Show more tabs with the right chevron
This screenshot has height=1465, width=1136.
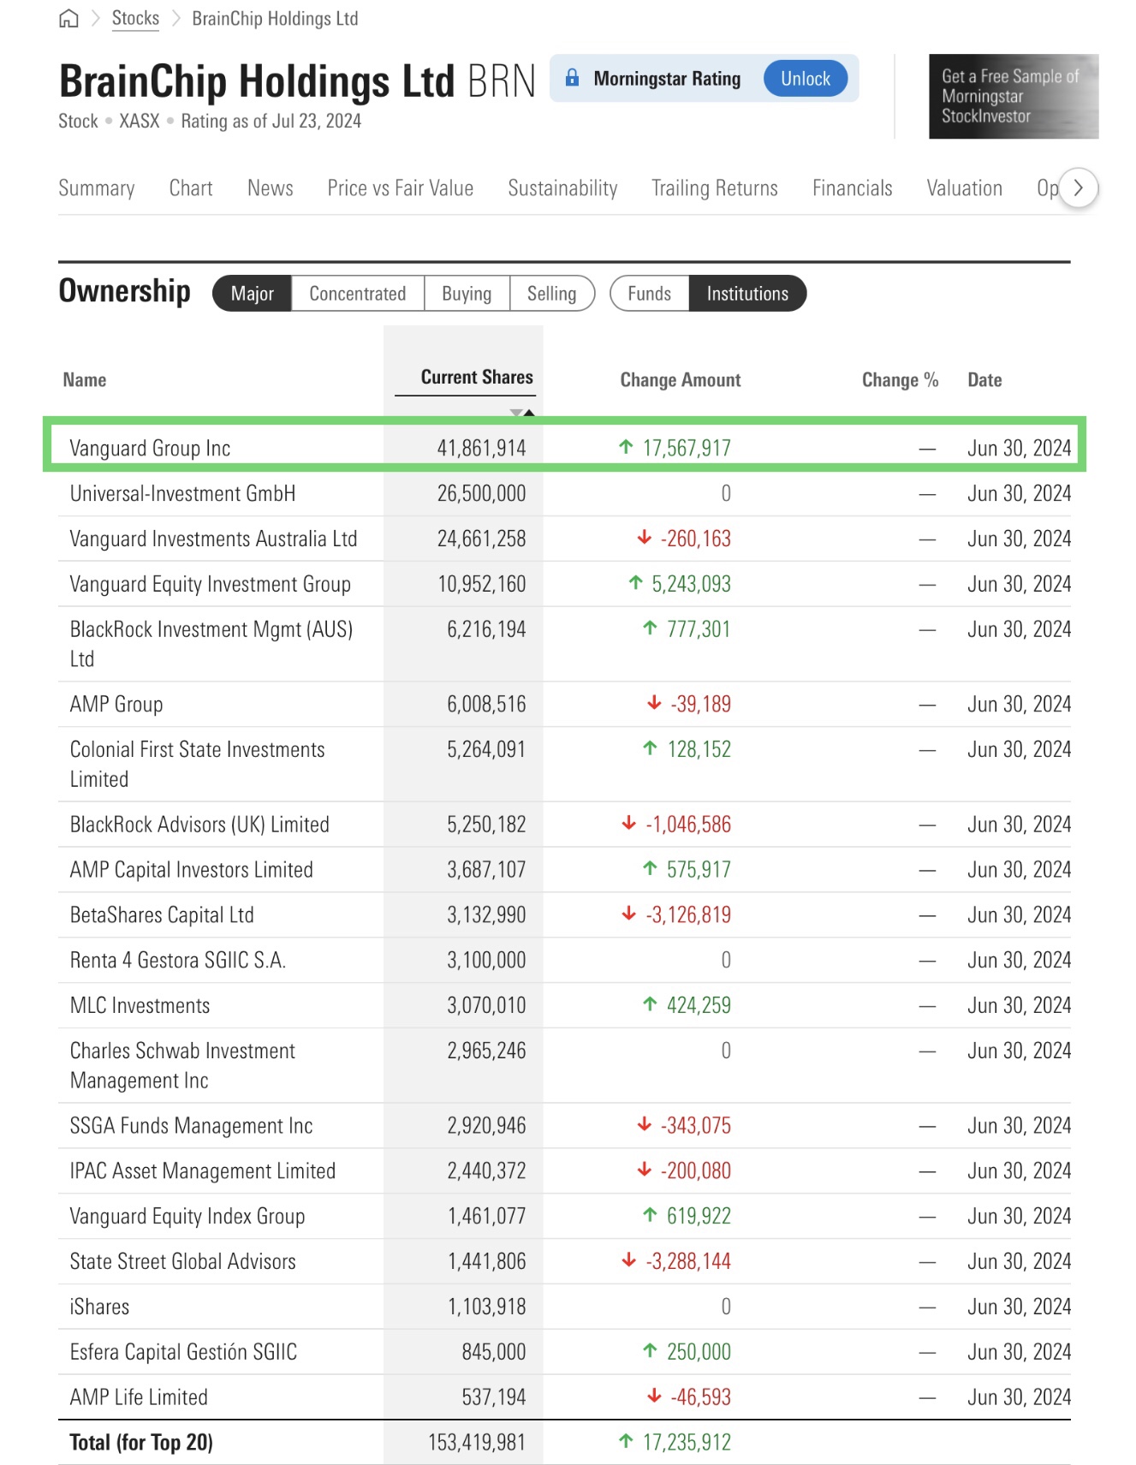[x=1079, y=188]
